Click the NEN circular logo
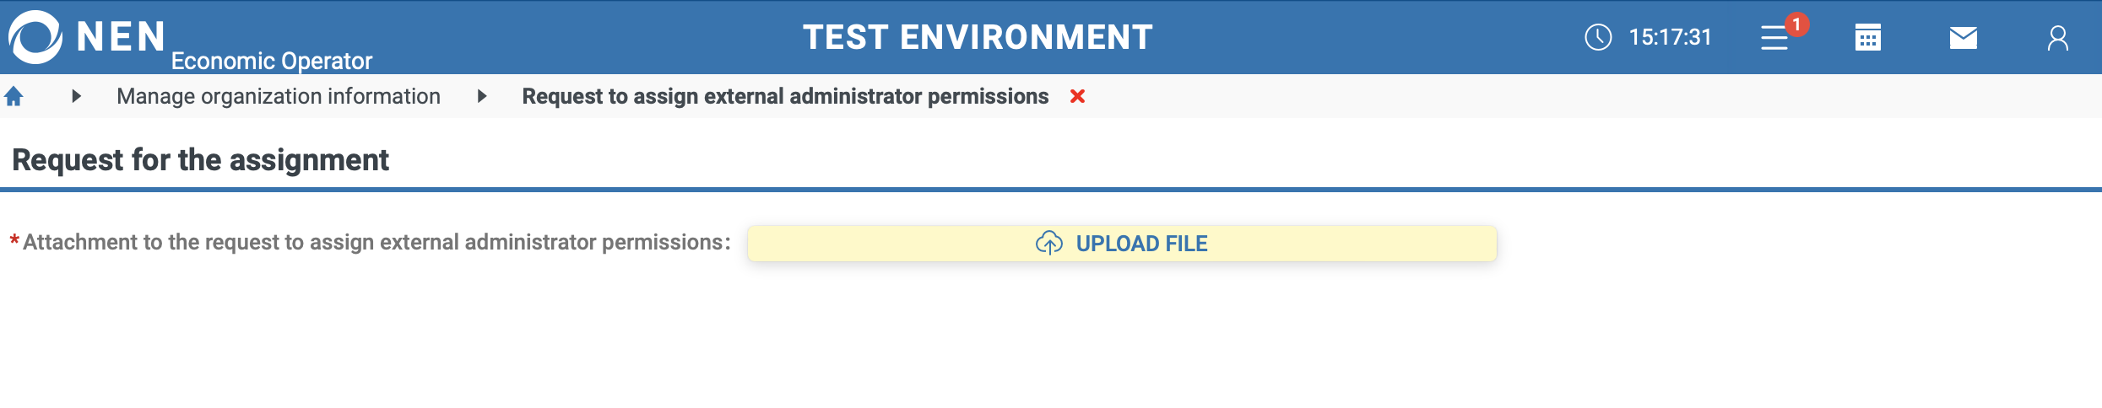 click(x=35, y=37)
